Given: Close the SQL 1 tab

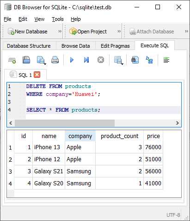Looking at the screenshot, I should pos(37,75).
